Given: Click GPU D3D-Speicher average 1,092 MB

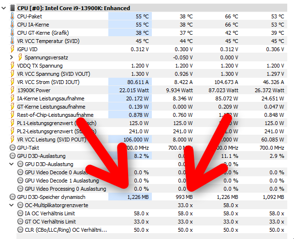Looking at the screenshot, I should pyautogui.click(x=274, y=197).
